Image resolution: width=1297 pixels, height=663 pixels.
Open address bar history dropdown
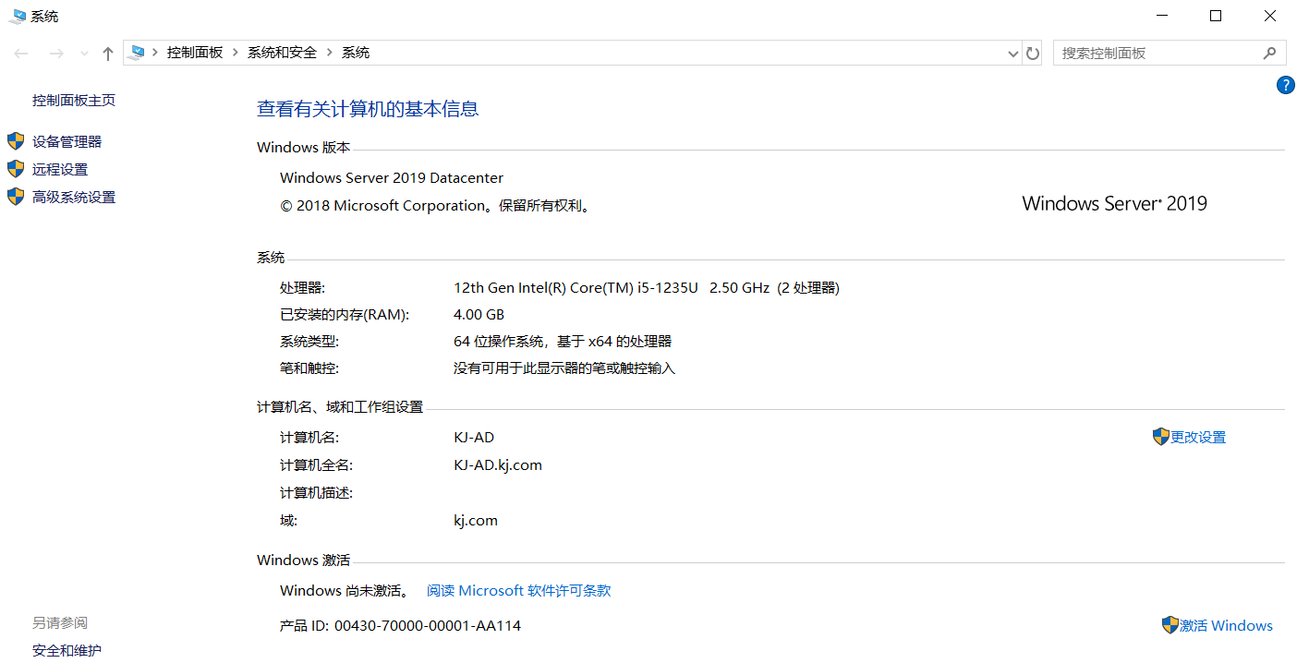[1013, 54]
